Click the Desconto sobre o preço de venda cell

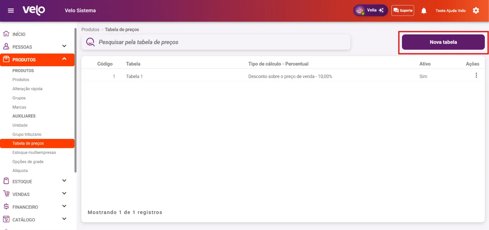(x=290, y=76)
